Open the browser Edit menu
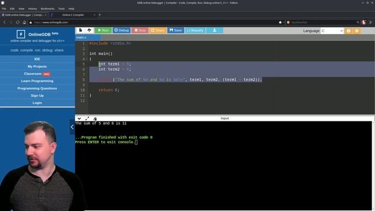The image size is (375, 211). tap(12, 9)
